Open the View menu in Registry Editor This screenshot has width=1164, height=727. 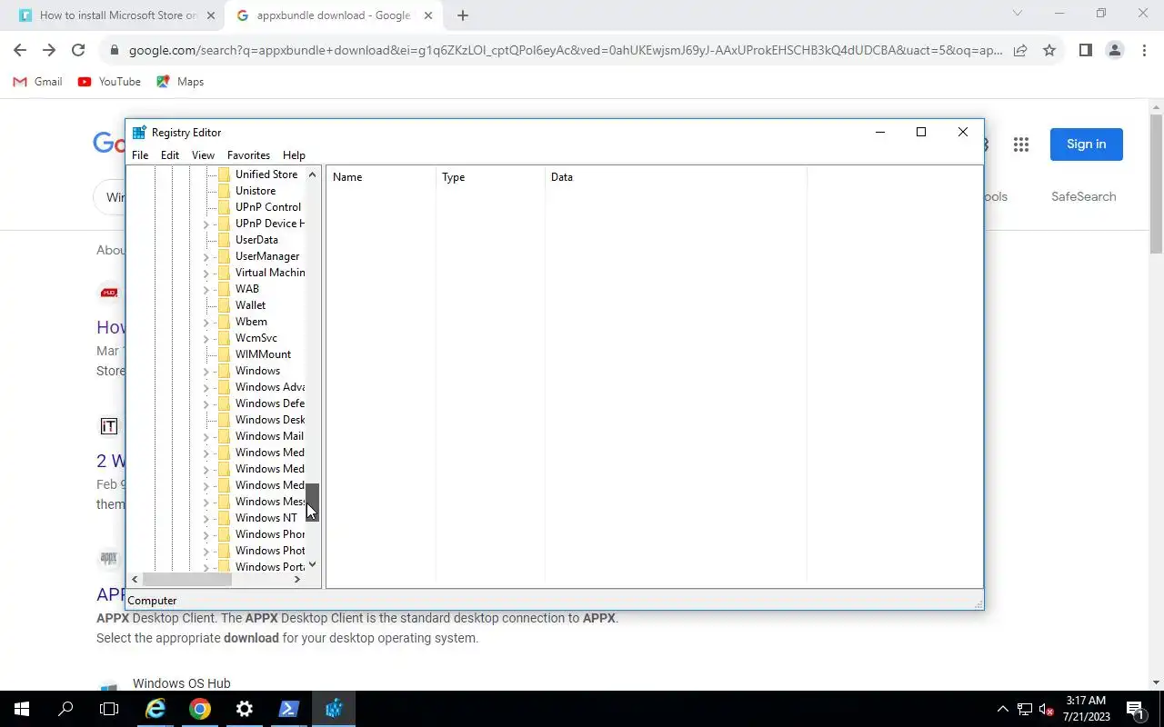click(203, 155)
